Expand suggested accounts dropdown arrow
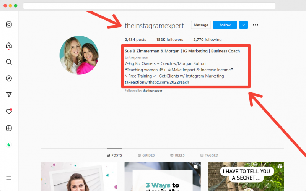Viewport: 306px width, 191px height. (x=244, y=25)
